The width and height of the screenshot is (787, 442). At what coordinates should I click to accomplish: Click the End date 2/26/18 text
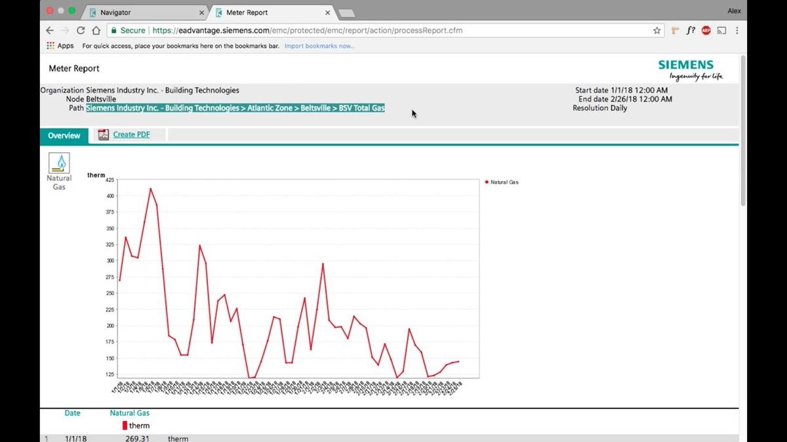[625, 99]
